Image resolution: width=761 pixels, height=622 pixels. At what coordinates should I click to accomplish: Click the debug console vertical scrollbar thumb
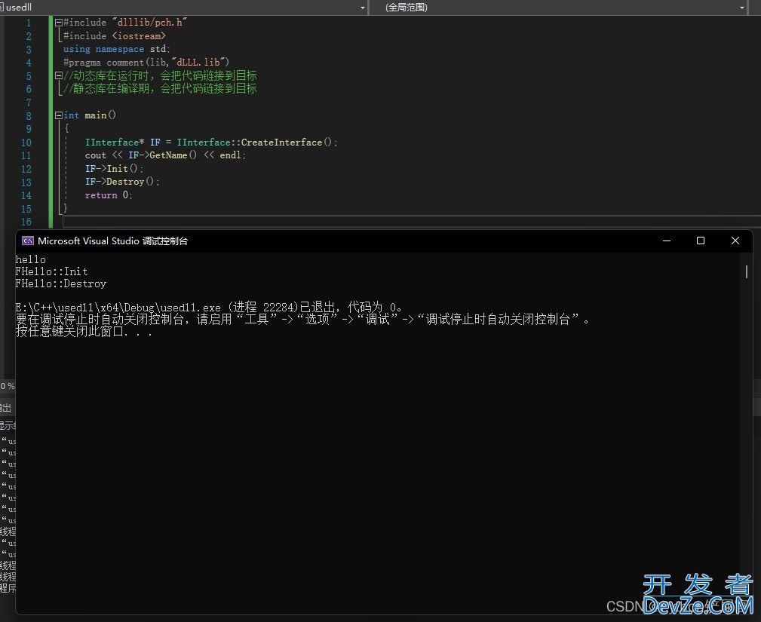[747, 271]
